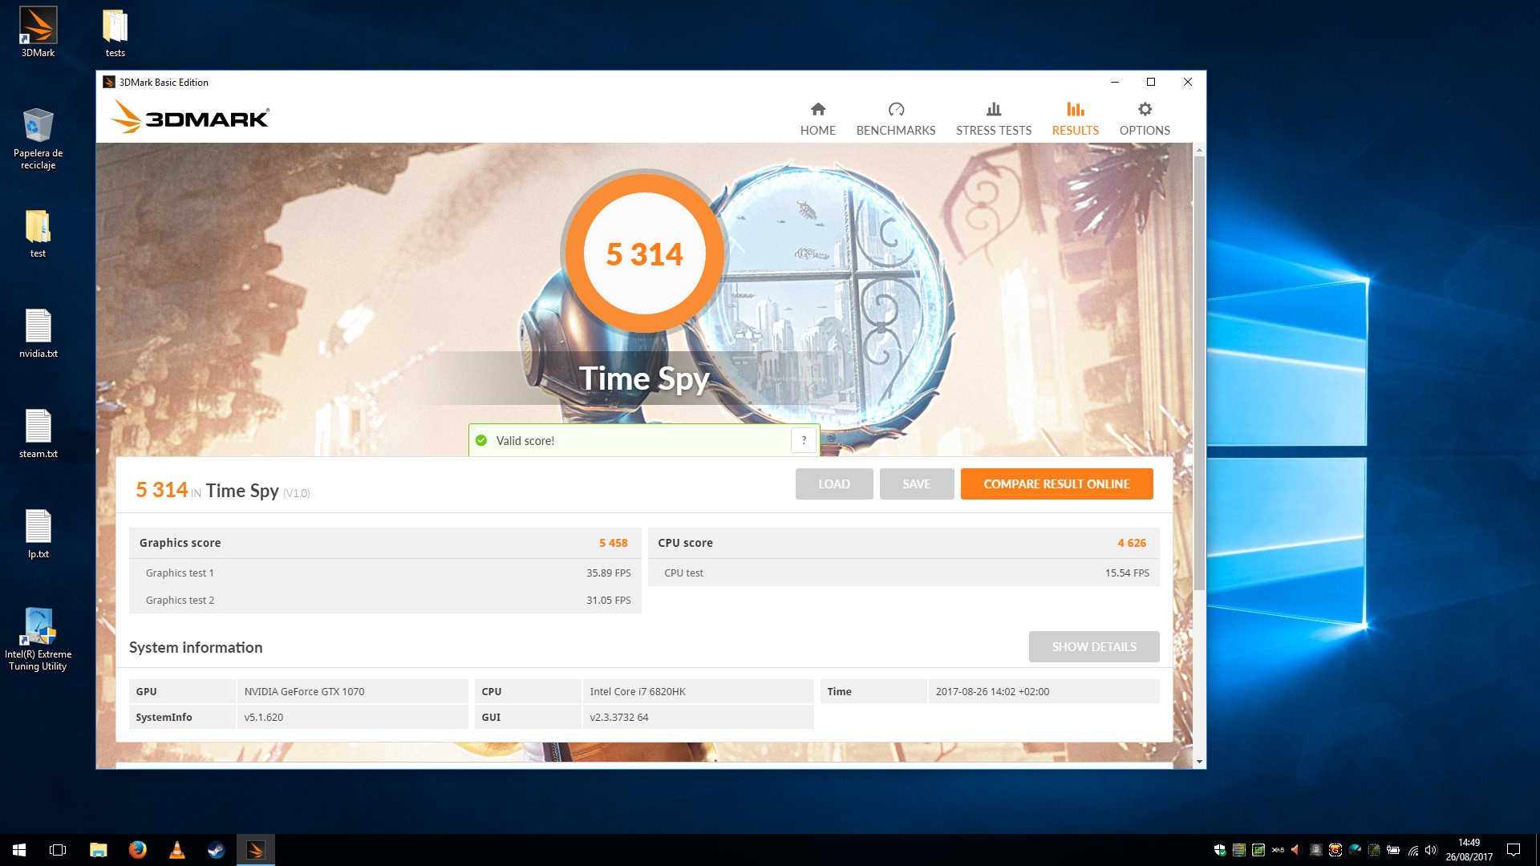The height and width of the screenshot is (866, 1540).
Task: Click 3DMark window title bar icon
Action: click(x=109, y=82)
